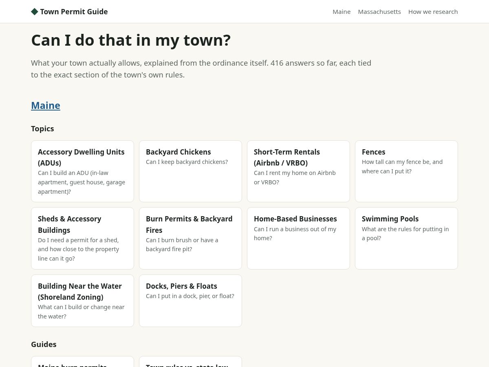Screen dimensions: 489x367
Task: Open the Sheds & Accessory Buildings card
Action: click(x=82, y=238)
